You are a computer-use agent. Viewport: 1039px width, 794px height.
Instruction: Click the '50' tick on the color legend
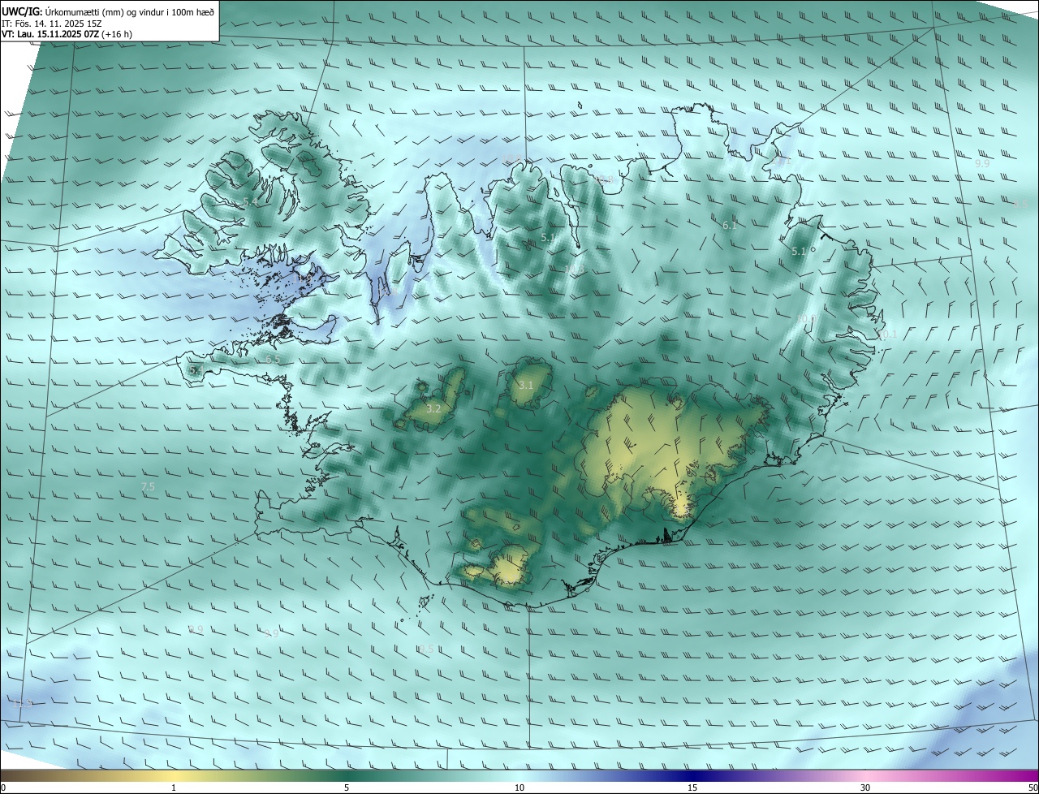(1033, 788)
